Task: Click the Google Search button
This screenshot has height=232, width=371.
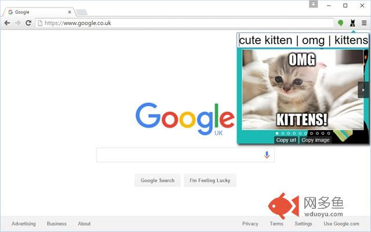Action: pyautogui.click(x=158, y=180)
